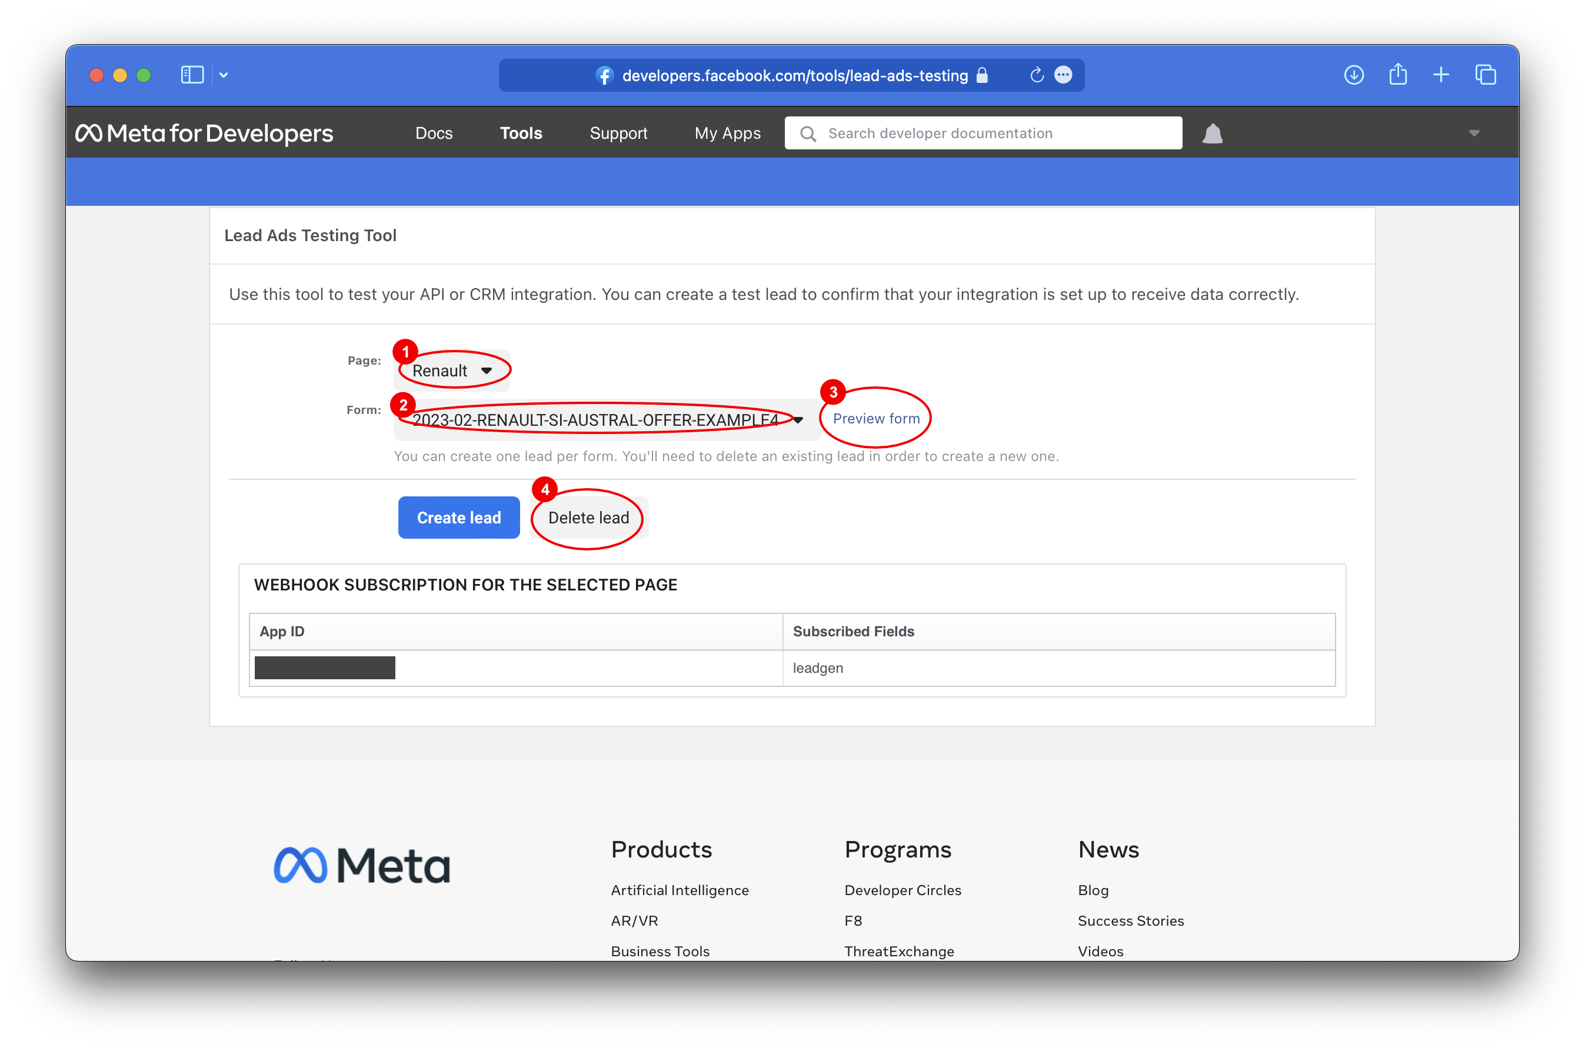Open account dropdown arrow in header
The height and width of the screenshot is (1048, 1585).
pyautogui.click(x=1474, y=133)
